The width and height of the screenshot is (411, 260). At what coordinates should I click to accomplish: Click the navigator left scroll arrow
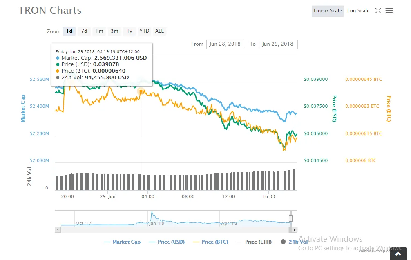pyautogui.click(x=58, y=230)
